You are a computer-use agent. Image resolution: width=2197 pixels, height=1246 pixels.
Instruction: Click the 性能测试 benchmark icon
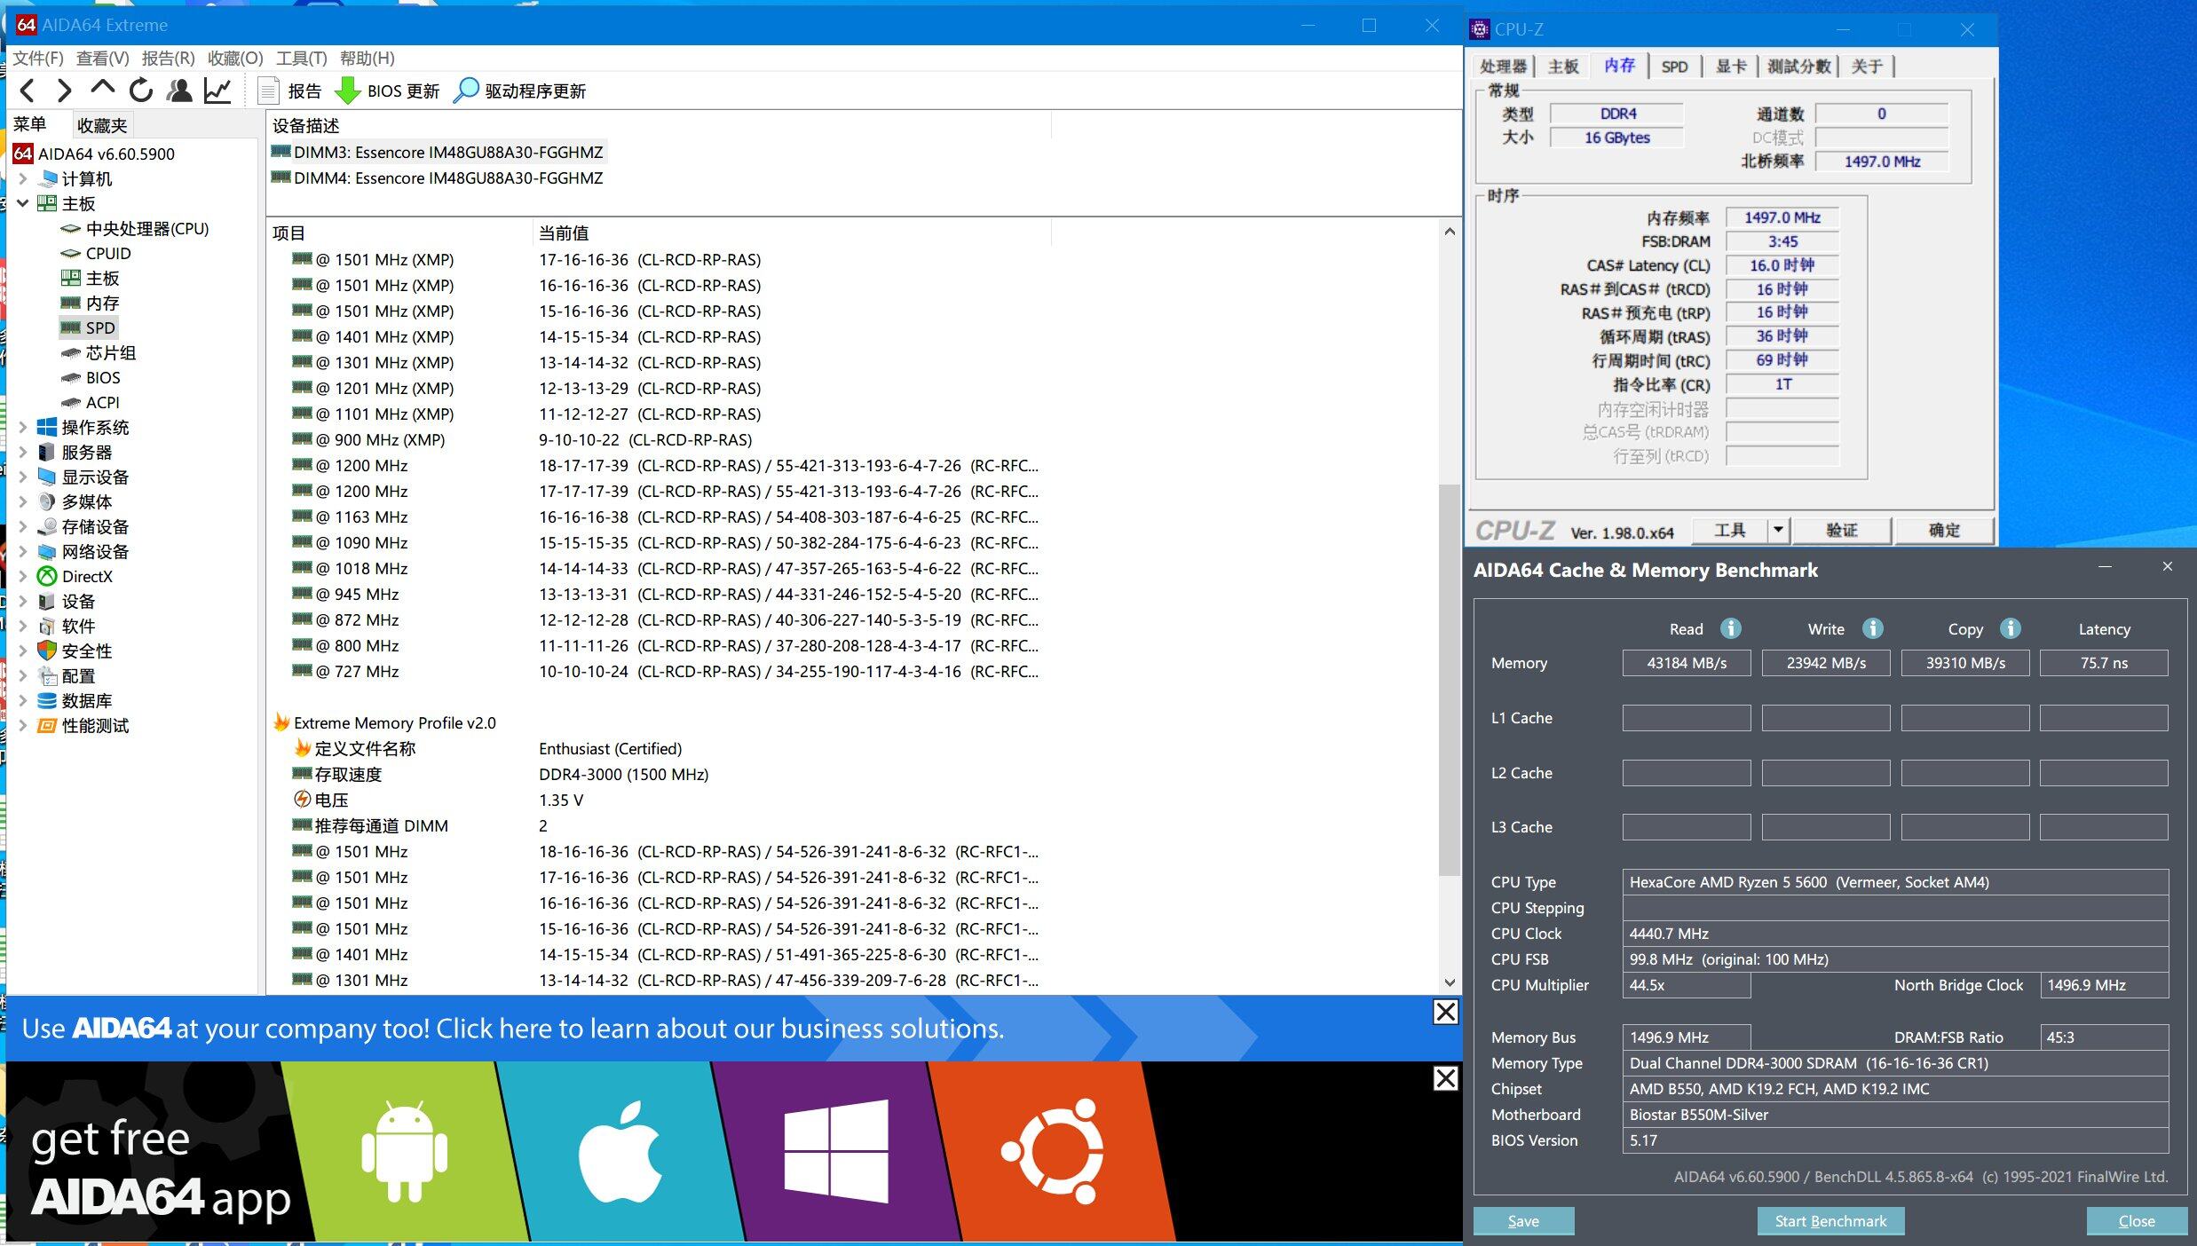click(47, 725)
